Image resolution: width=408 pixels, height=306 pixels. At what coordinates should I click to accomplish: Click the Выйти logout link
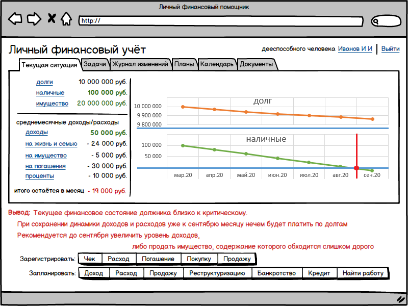[x=390, y=49]
